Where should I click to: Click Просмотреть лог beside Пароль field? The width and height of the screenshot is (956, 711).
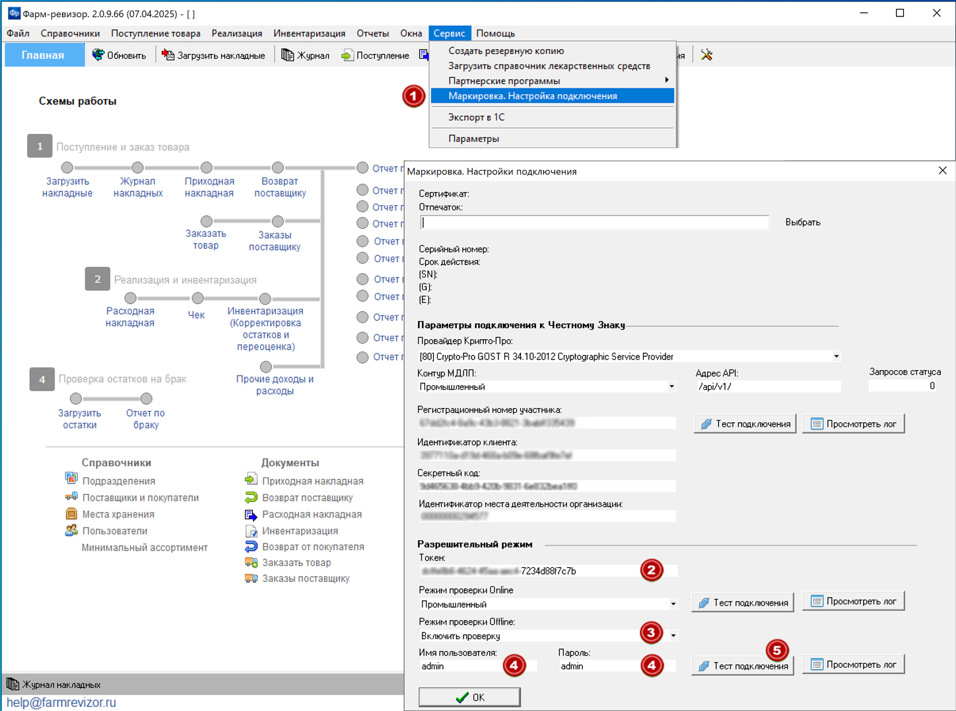[x=853, y=664]
